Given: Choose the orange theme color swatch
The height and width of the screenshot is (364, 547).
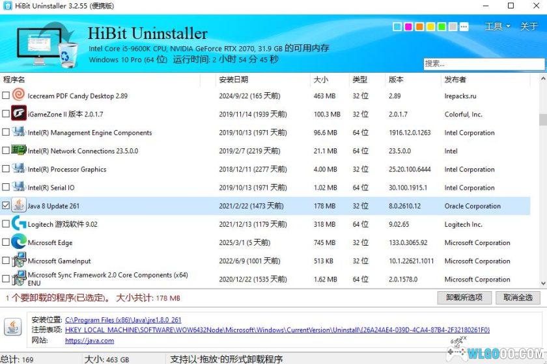Looking at the screenshot, I should (x=419, y=27).
